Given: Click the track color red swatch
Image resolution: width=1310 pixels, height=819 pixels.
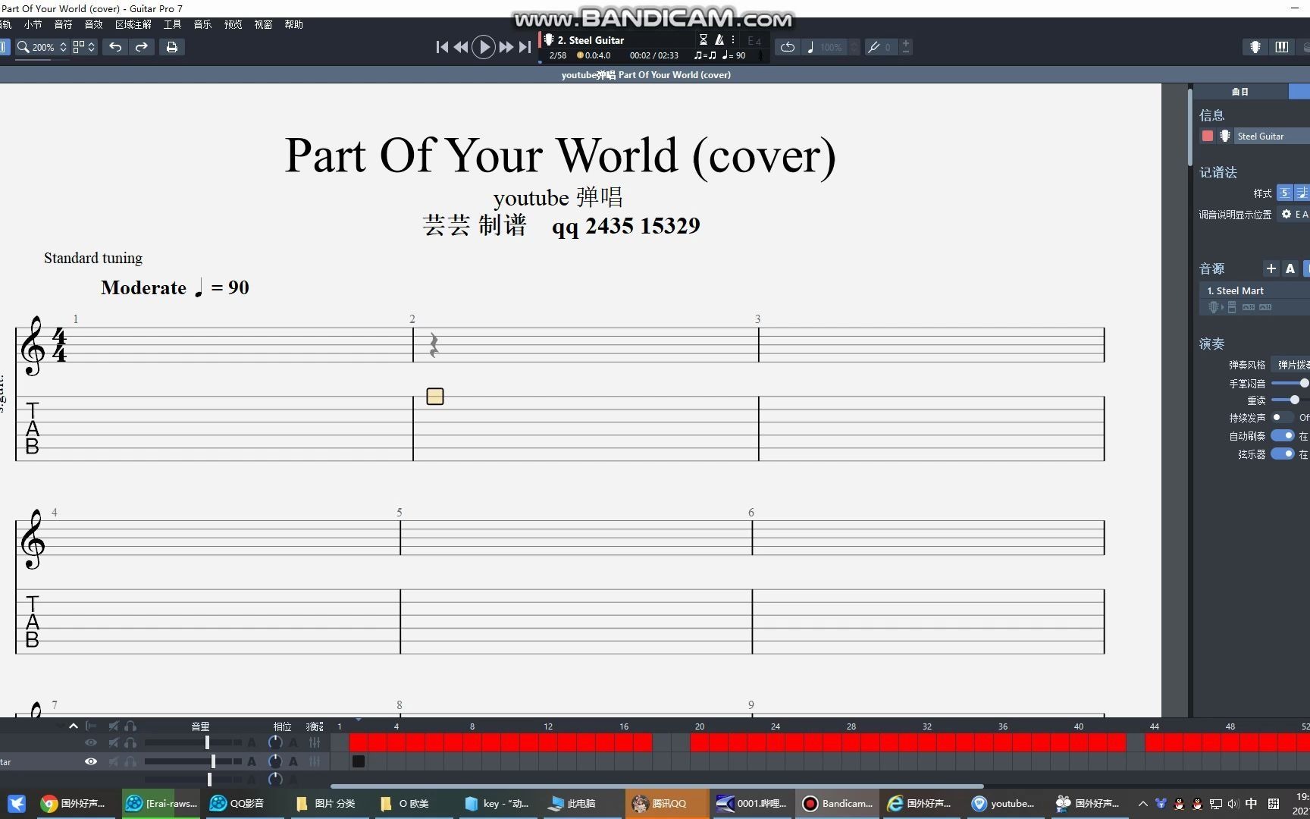Looking at the screenshot, I should pyautogui.click(x=1208, y=136).
